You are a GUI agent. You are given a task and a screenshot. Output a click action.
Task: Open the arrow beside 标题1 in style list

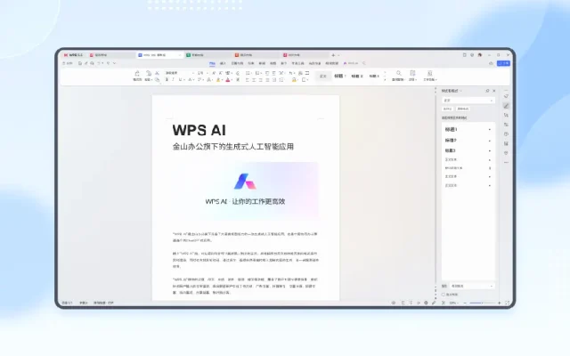(490, 130)
